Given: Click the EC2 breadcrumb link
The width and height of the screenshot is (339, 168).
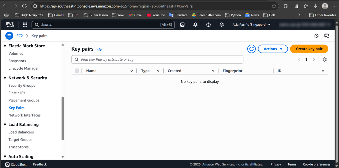Looking at the screenshot, I should (20, 36).
